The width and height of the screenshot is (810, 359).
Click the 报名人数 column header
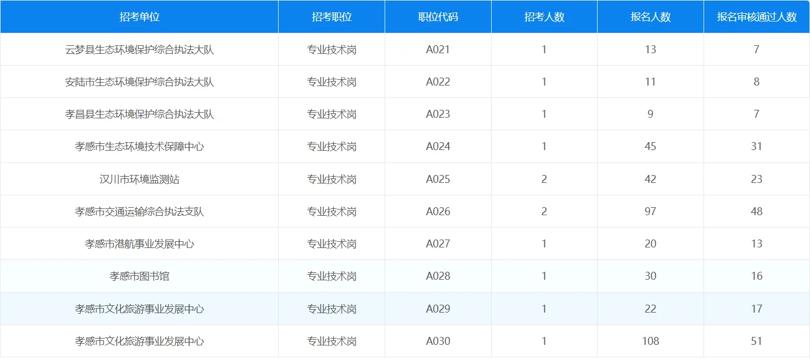point(650,16)
